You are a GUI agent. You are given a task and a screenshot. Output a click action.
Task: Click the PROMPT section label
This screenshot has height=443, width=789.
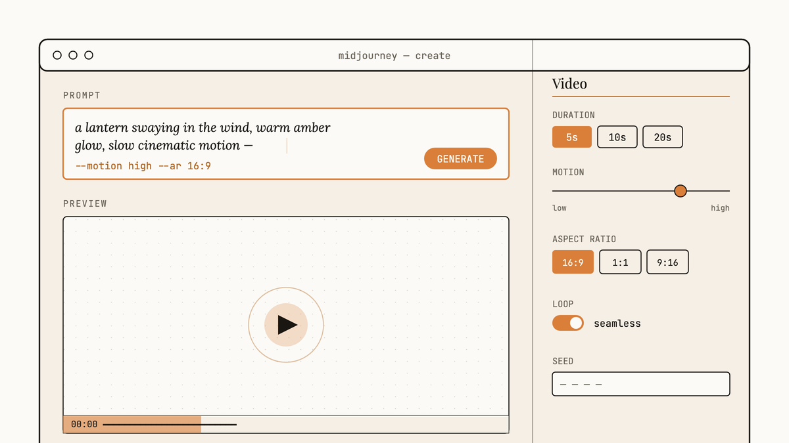click(82, 96)
